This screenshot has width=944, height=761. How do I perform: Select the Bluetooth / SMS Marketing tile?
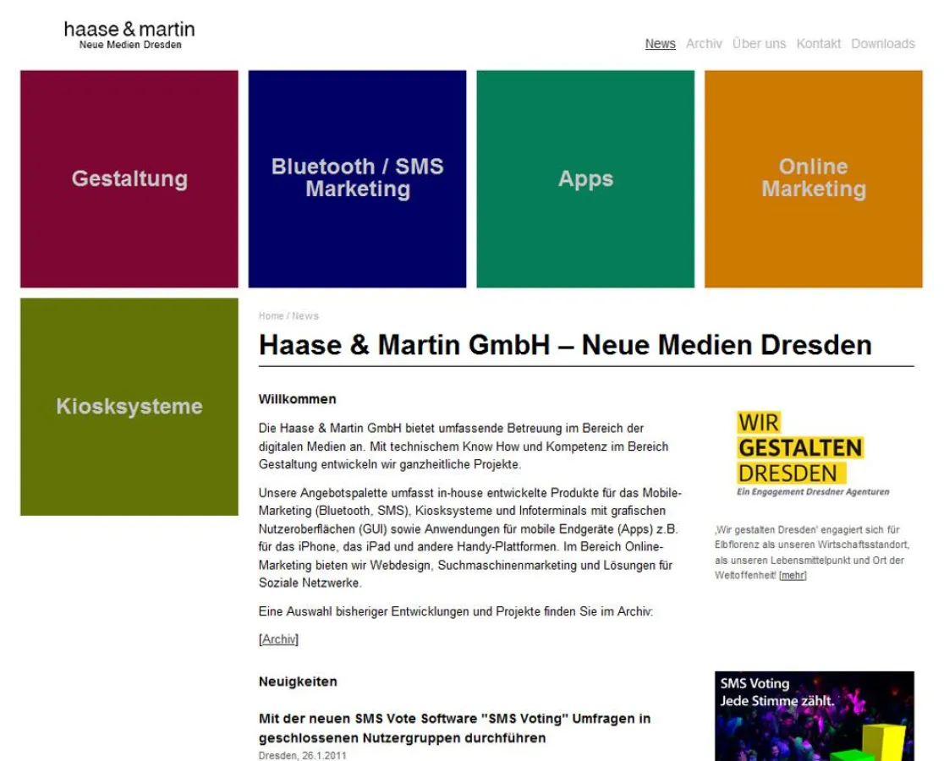(x=358, y=178)
